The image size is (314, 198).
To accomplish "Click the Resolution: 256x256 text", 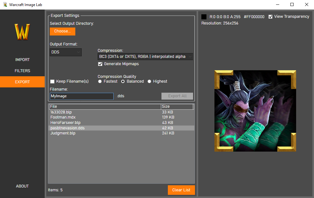I will 220,23.
